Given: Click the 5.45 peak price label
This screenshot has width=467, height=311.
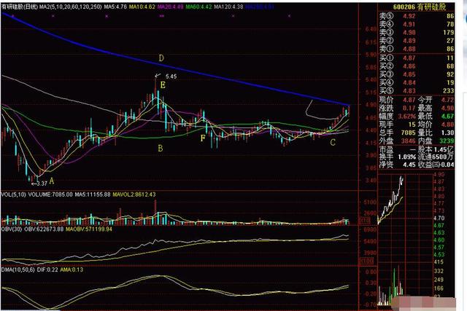Looking at the screenshot, I should coord(171,76).
